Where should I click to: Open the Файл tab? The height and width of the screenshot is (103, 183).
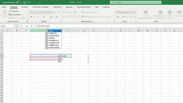(4, 7)
